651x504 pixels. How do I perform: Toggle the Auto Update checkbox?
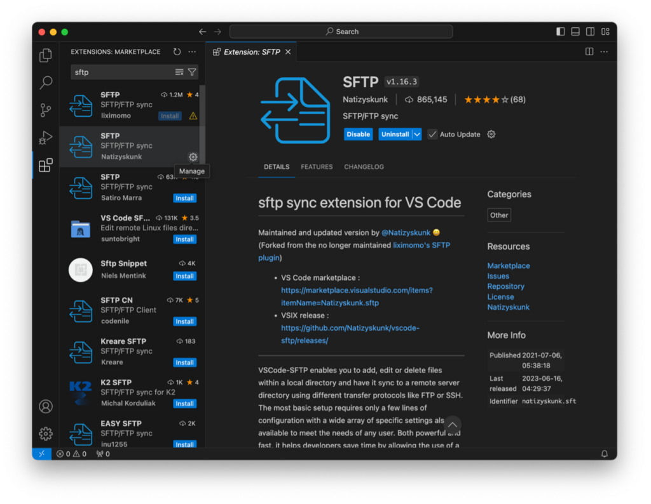click(x=432, y=135)
